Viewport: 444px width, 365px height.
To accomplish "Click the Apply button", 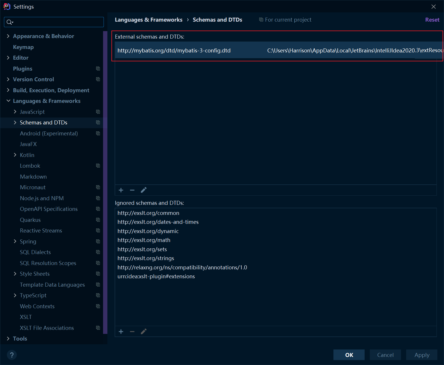I will (422, 355).
